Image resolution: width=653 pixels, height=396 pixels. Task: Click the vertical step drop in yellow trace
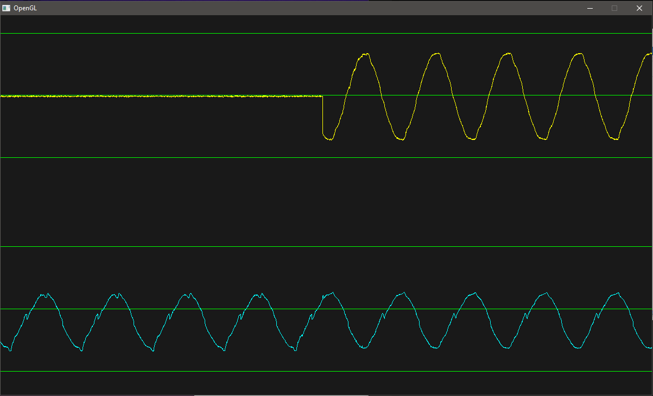pyautogui.click(x=322, y=117)
